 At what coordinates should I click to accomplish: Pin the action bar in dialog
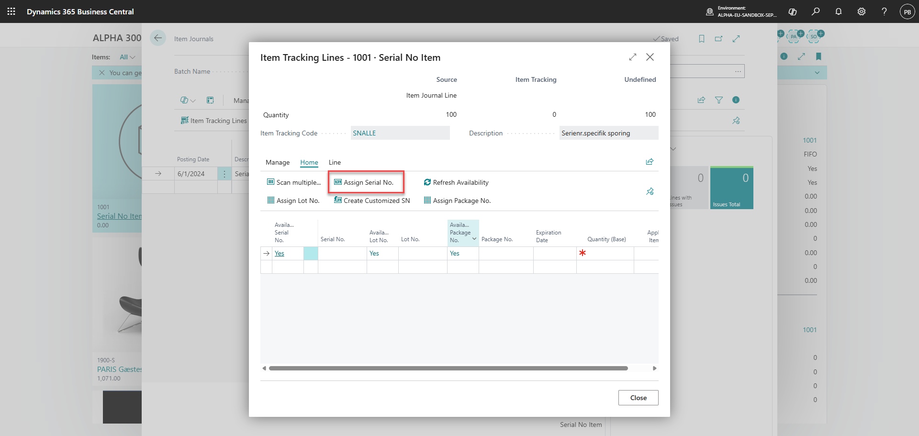(x=650, y=191)
